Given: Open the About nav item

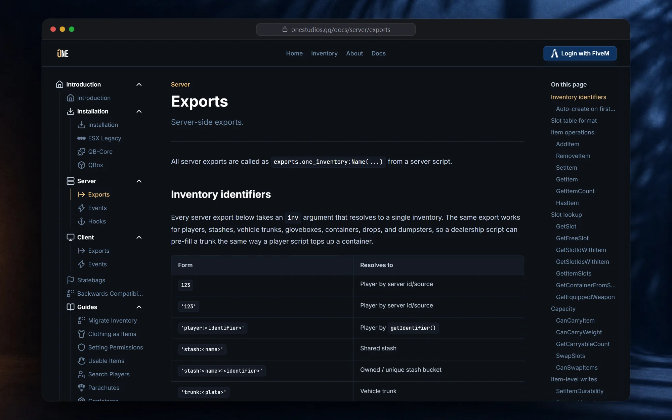Looking at the screenshot, I should (x=354, y=53).
